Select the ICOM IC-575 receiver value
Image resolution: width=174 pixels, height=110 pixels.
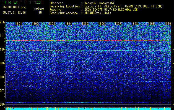111,10
